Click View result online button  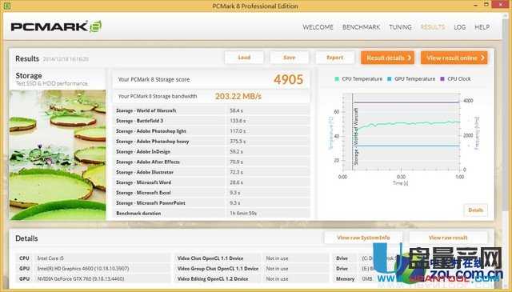(454, 58)
